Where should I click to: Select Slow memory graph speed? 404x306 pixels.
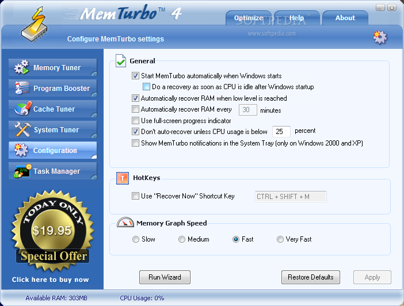point(135,239)
